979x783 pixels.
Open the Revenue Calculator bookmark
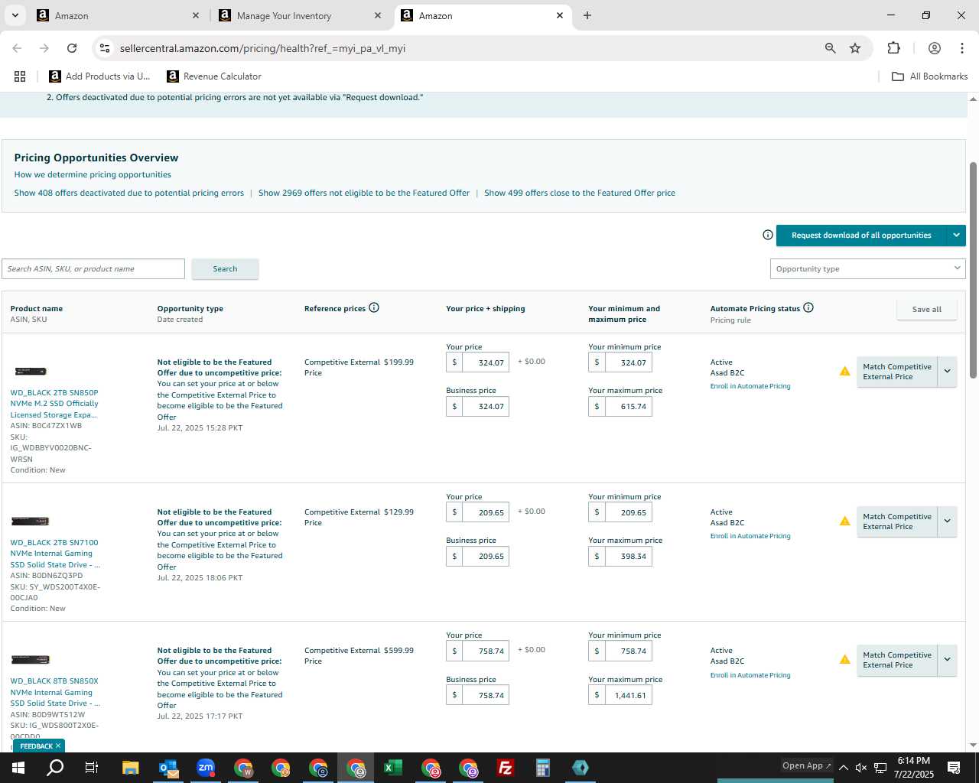pyautogui.click(x=214, y=76)
